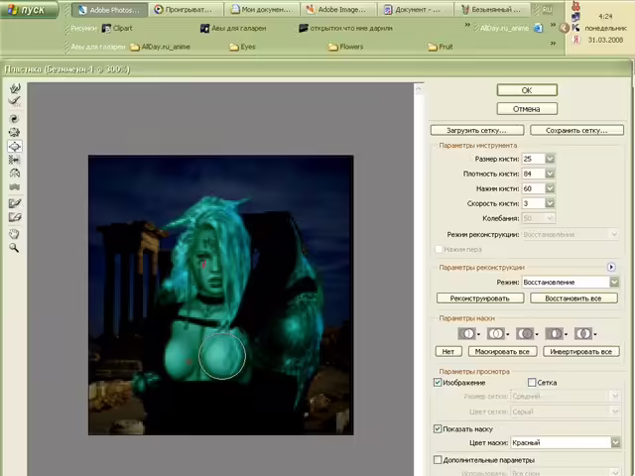635x476 pixels.
Task: Switch to 'Безымянный...' taskbar button
Action: tap(492, 10)
